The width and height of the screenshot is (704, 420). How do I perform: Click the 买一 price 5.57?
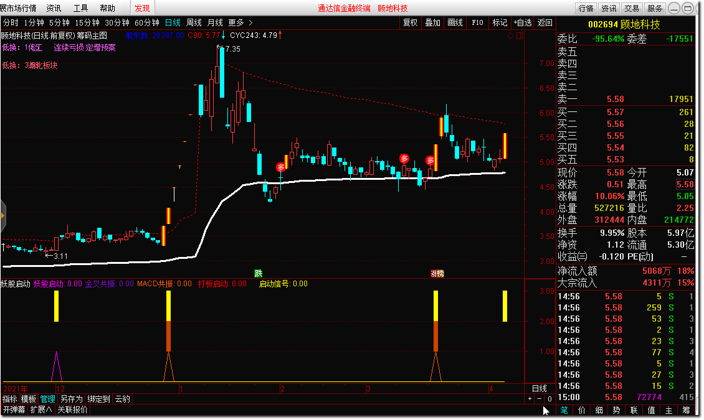tap(616, 112)
